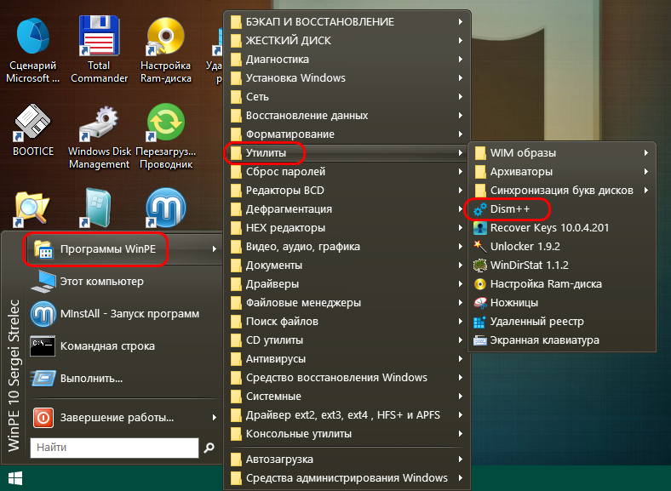Expand Форматирование submenu arrow

461,134
